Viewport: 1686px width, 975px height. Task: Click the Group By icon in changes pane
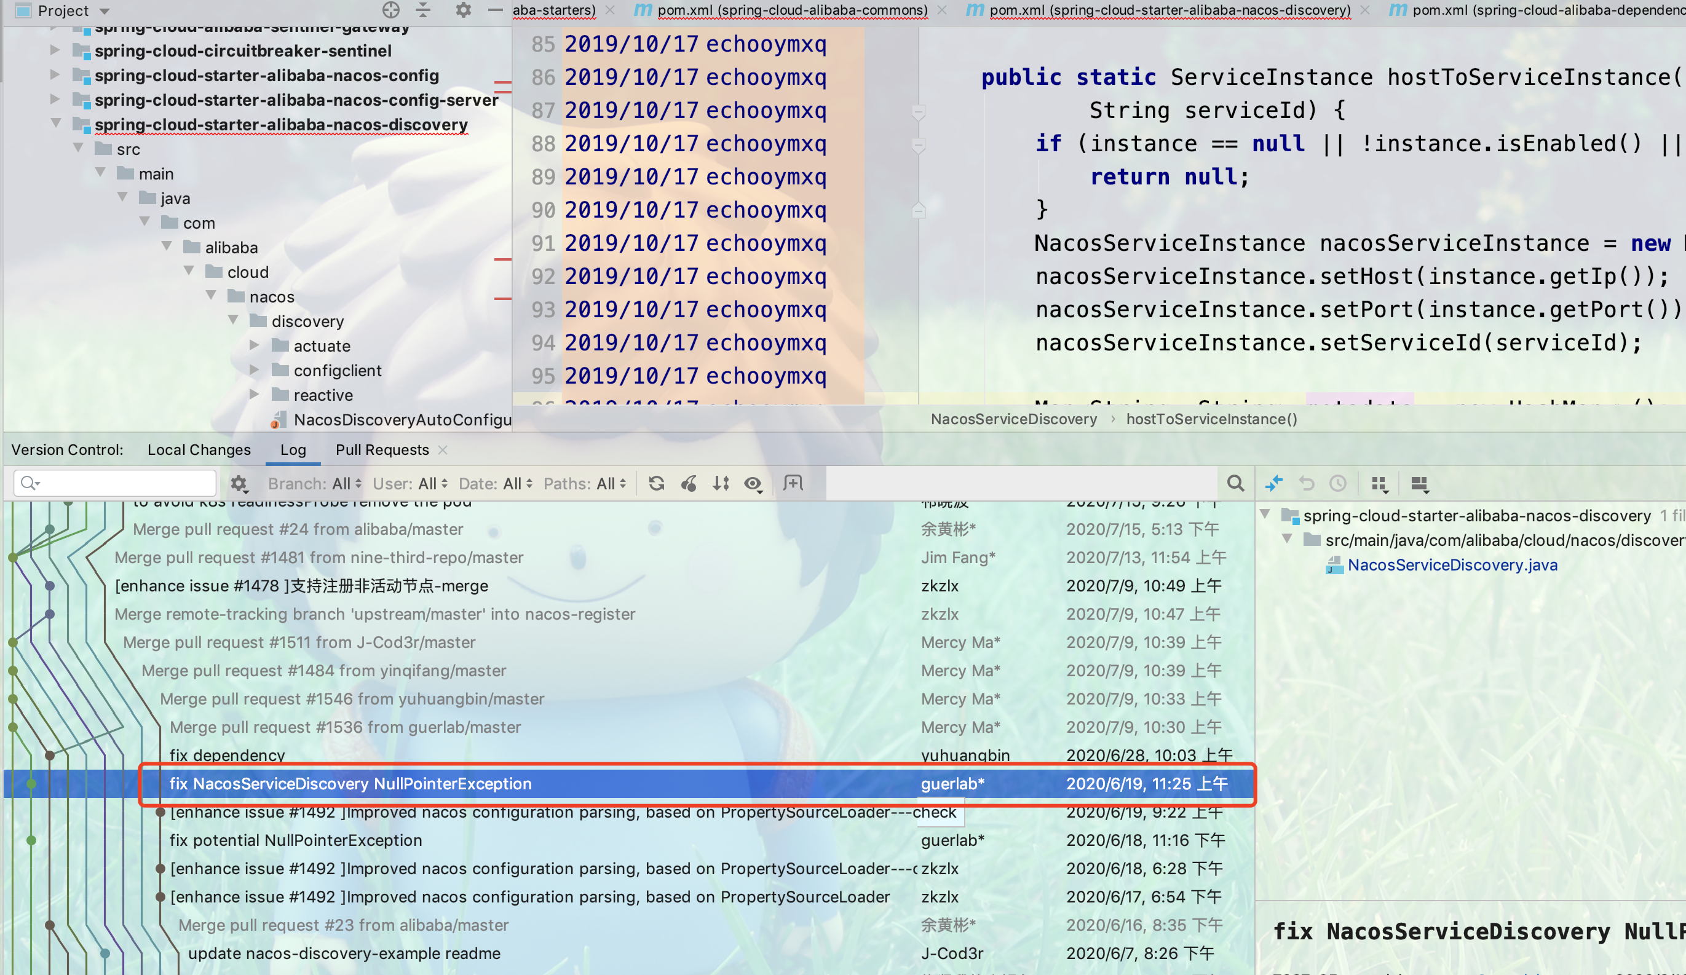click(x=1379, y=483)
